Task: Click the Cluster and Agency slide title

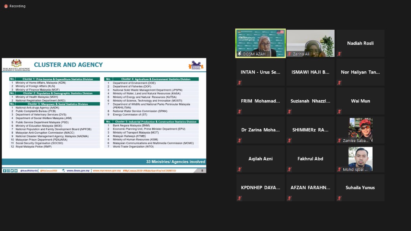Action: (x=68, y=65)
